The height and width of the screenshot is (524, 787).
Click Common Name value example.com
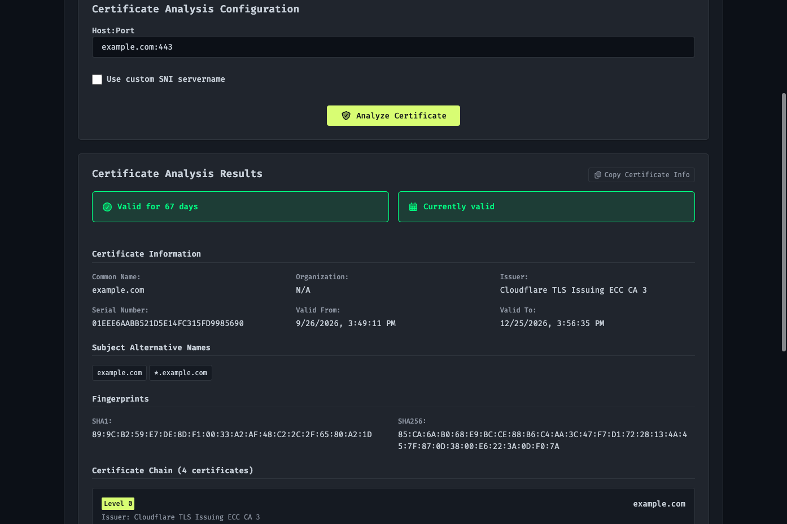click(x=118, y=290)
